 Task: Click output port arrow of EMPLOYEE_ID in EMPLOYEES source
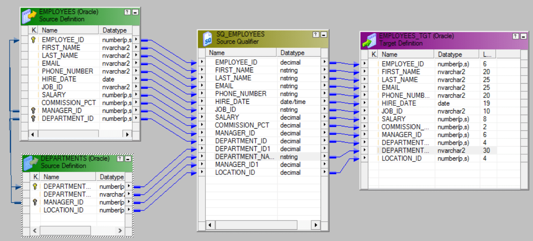tap(136, 40)
